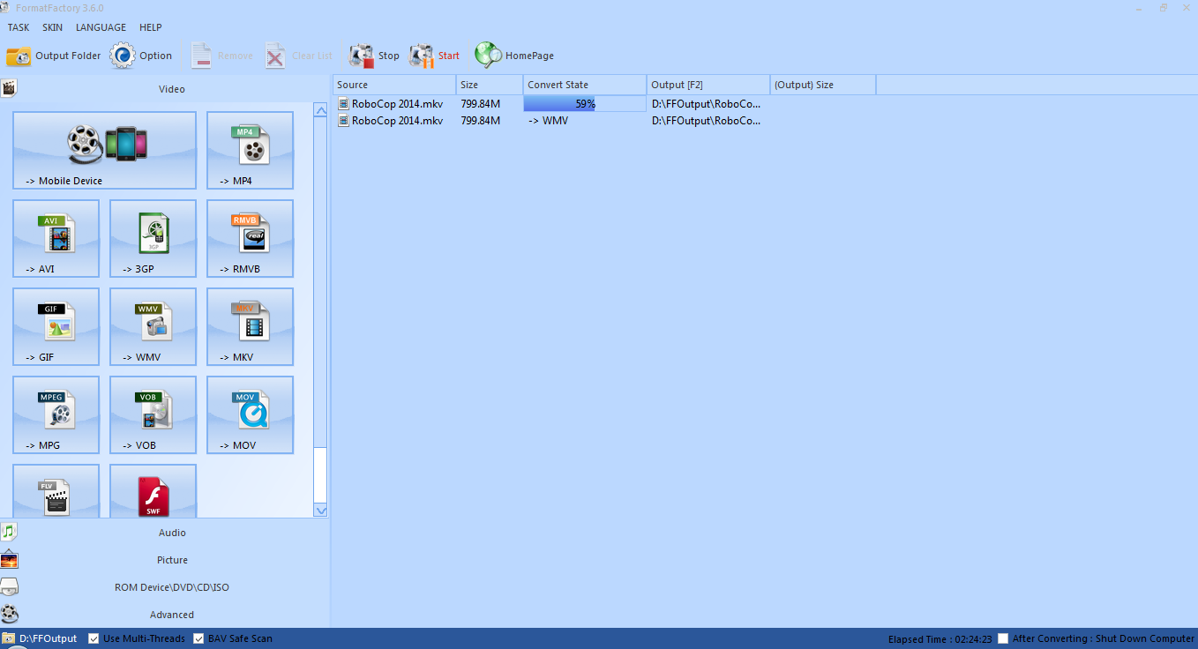Expand the Audio category panel
This screenshot has width=1198, height=649.
(164, 533)
